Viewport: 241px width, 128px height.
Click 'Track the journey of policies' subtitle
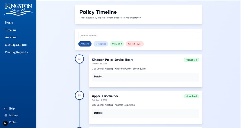[110, 18]
